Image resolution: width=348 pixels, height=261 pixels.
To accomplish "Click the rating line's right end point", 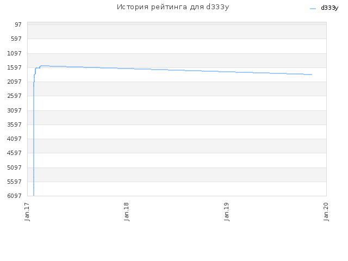I will [x=312, y=74].
